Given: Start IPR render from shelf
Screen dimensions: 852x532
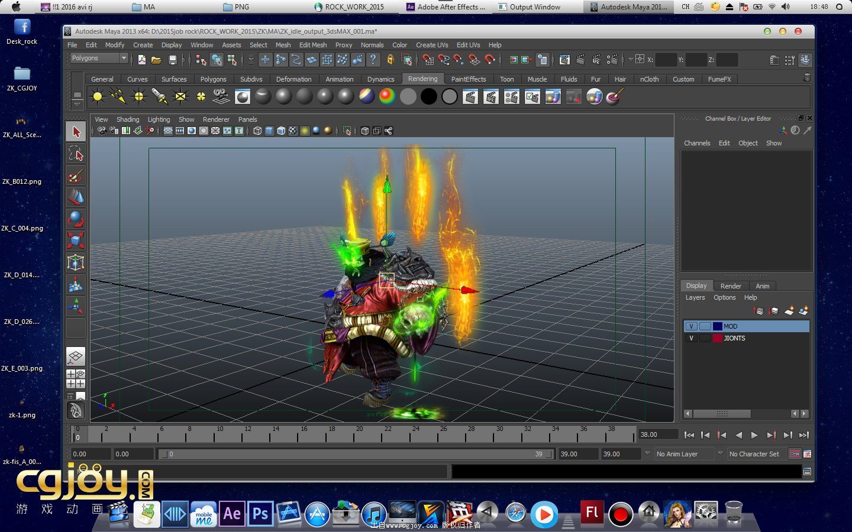Looking at the screenshot, I should [491, 96].
